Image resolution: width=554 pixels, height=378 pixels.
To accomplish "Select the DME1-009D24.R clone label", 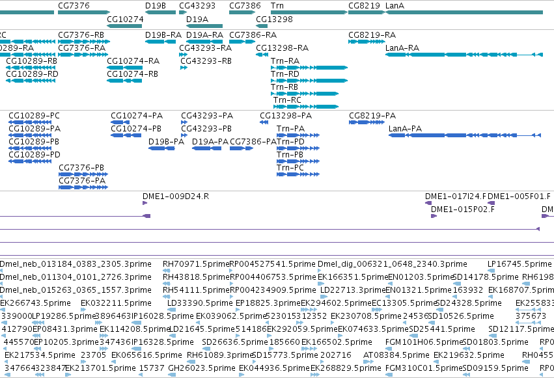I will pyautogui.click(x=176, y=196).
